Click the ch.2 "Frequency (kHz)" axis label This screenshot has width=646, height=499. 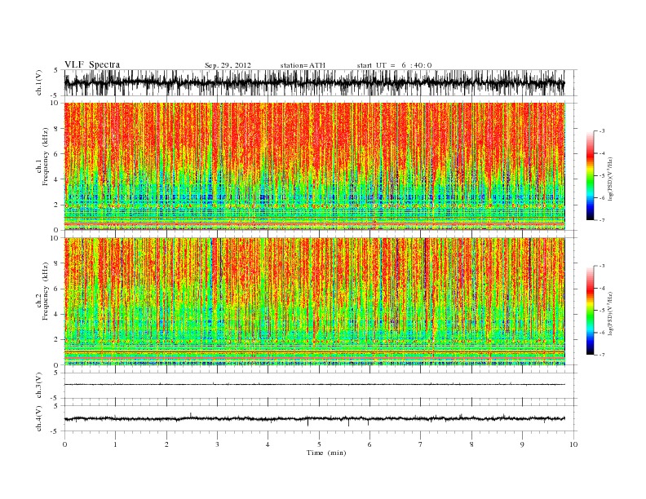(x=45, y=290)
